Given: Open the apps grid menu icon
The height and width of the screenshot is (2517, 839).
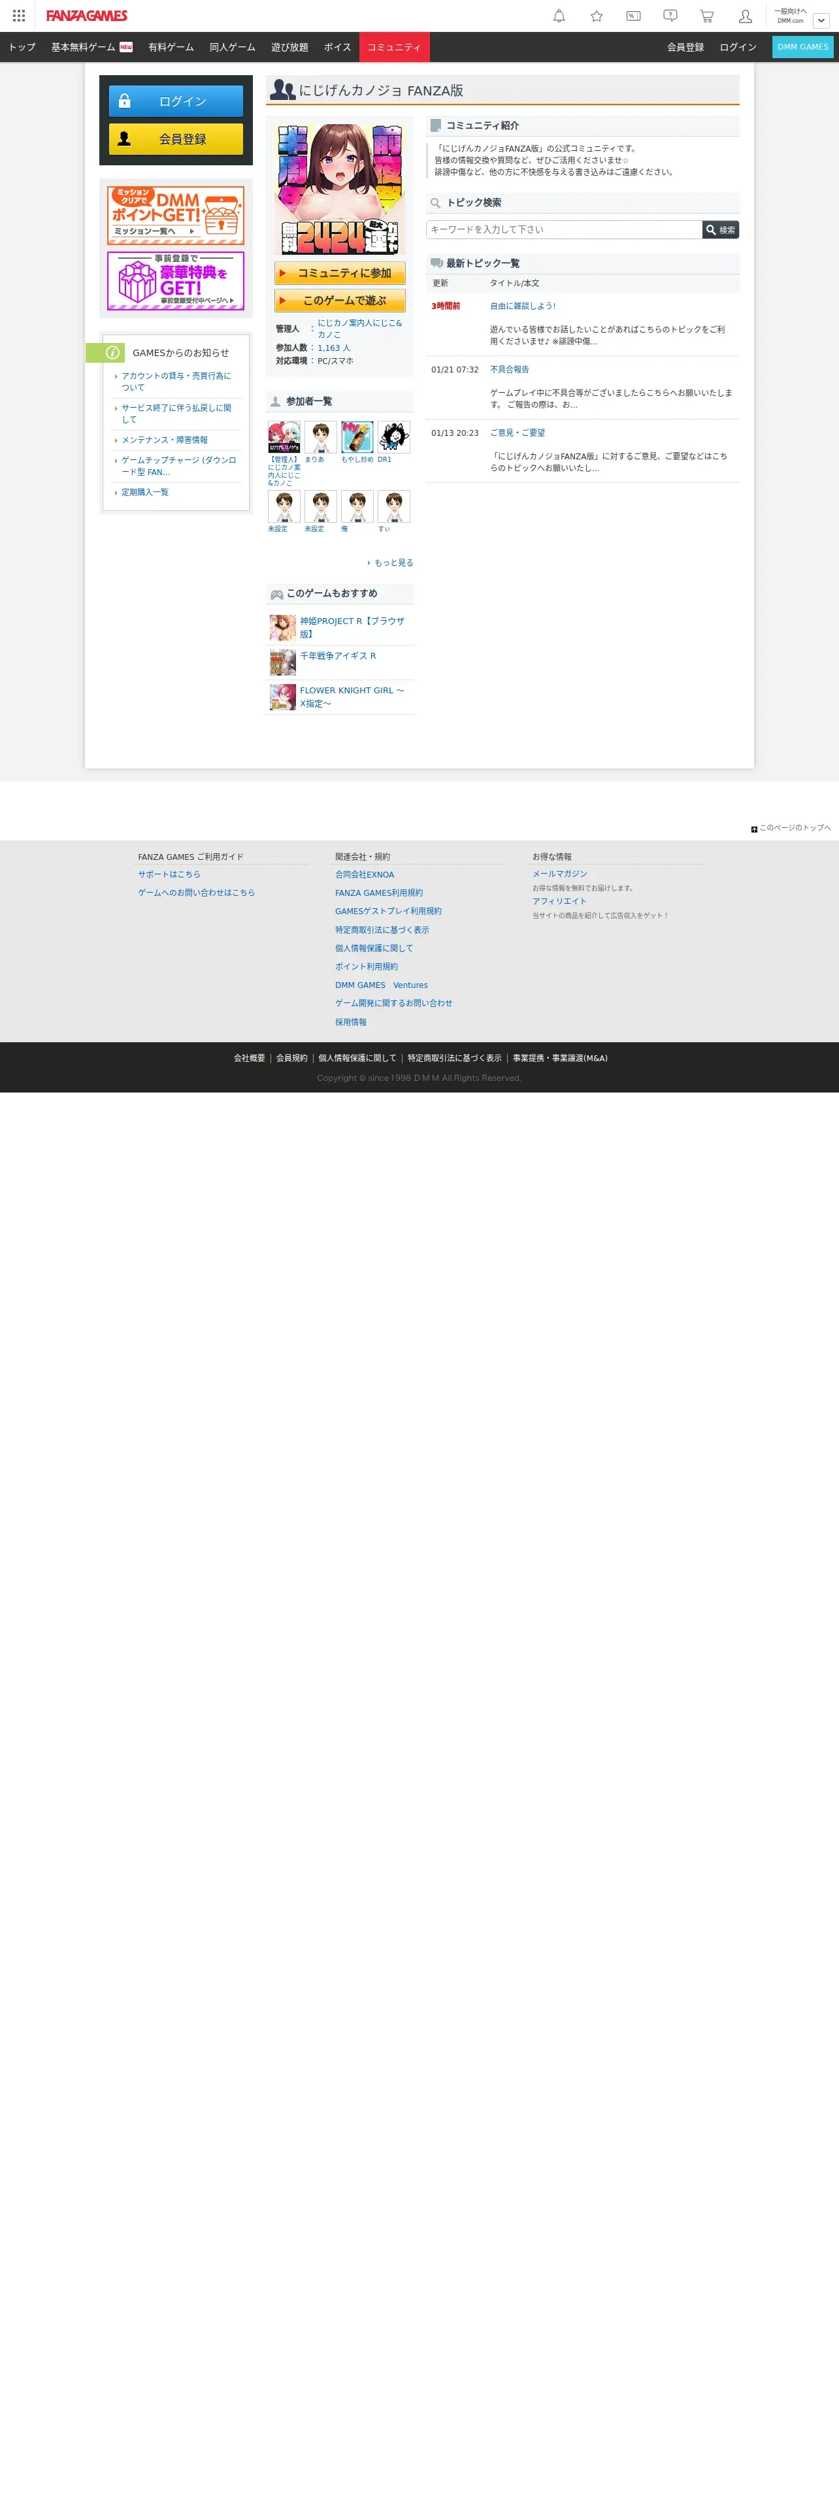Looking at the screenshot, I should click(18, 16).
